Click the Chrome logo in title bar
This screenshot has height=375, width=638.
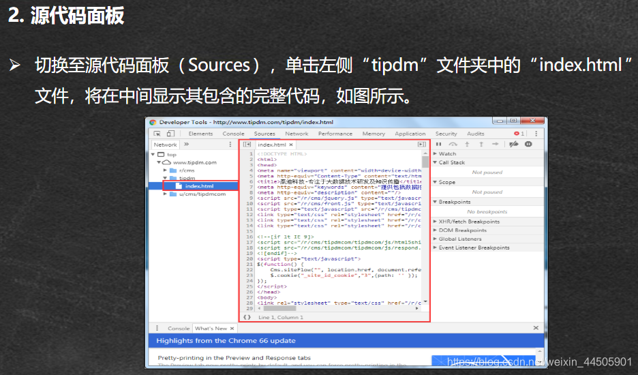coord(153,122)
